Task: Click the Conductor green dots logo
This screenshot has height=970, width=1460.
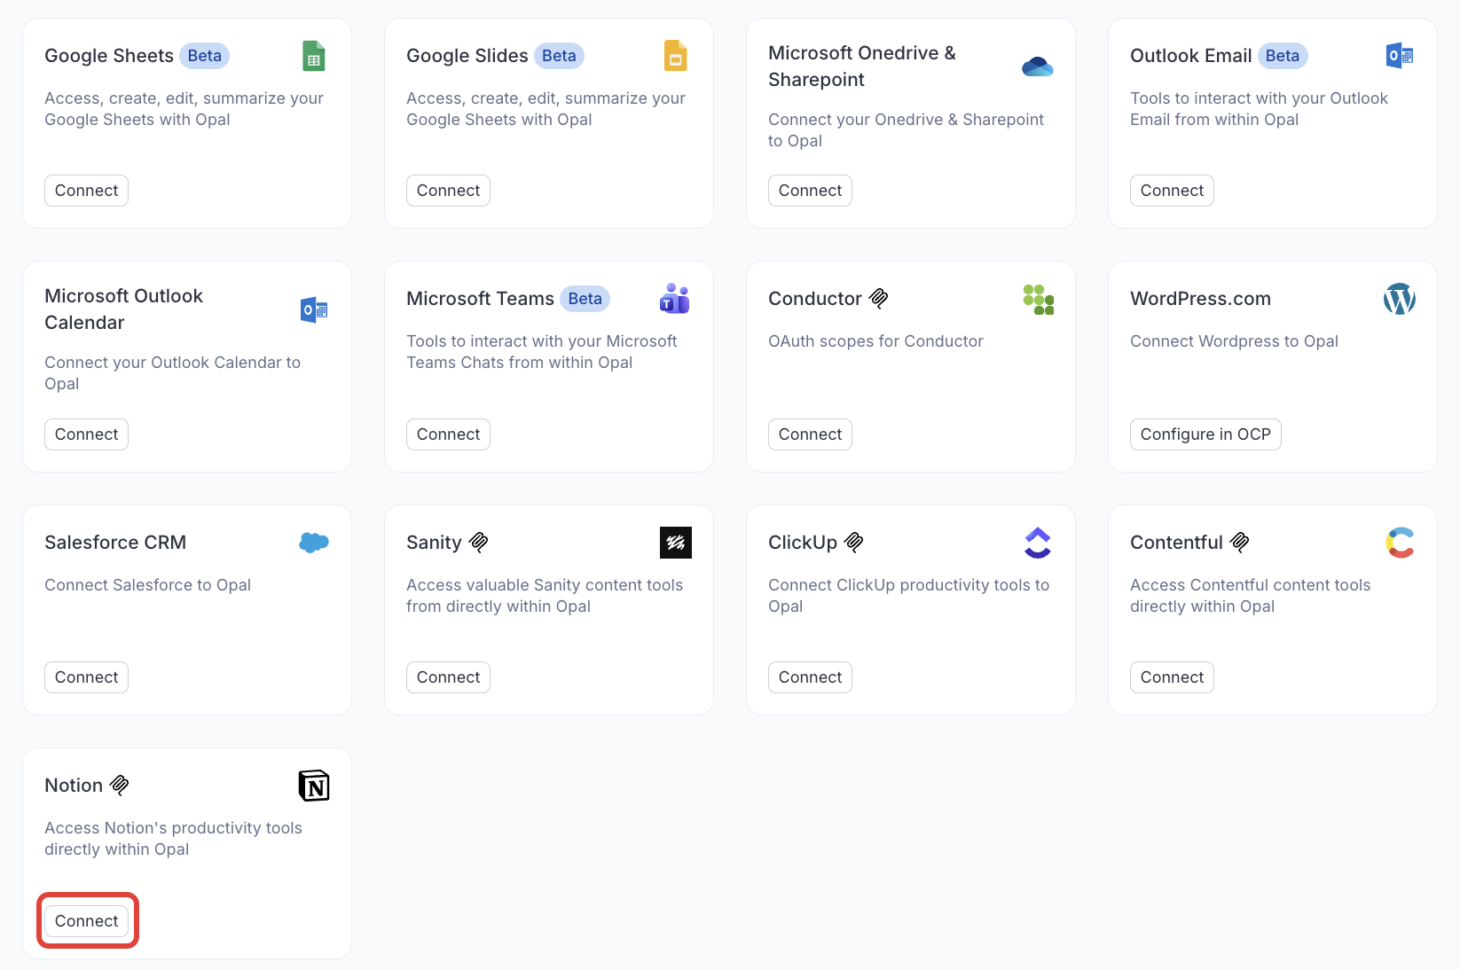Action: (x=1038, y=300)
